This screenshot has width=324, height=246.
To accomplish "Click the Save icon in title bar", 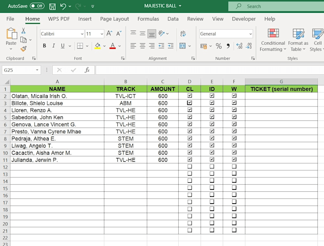I will (x=52, y=6).
